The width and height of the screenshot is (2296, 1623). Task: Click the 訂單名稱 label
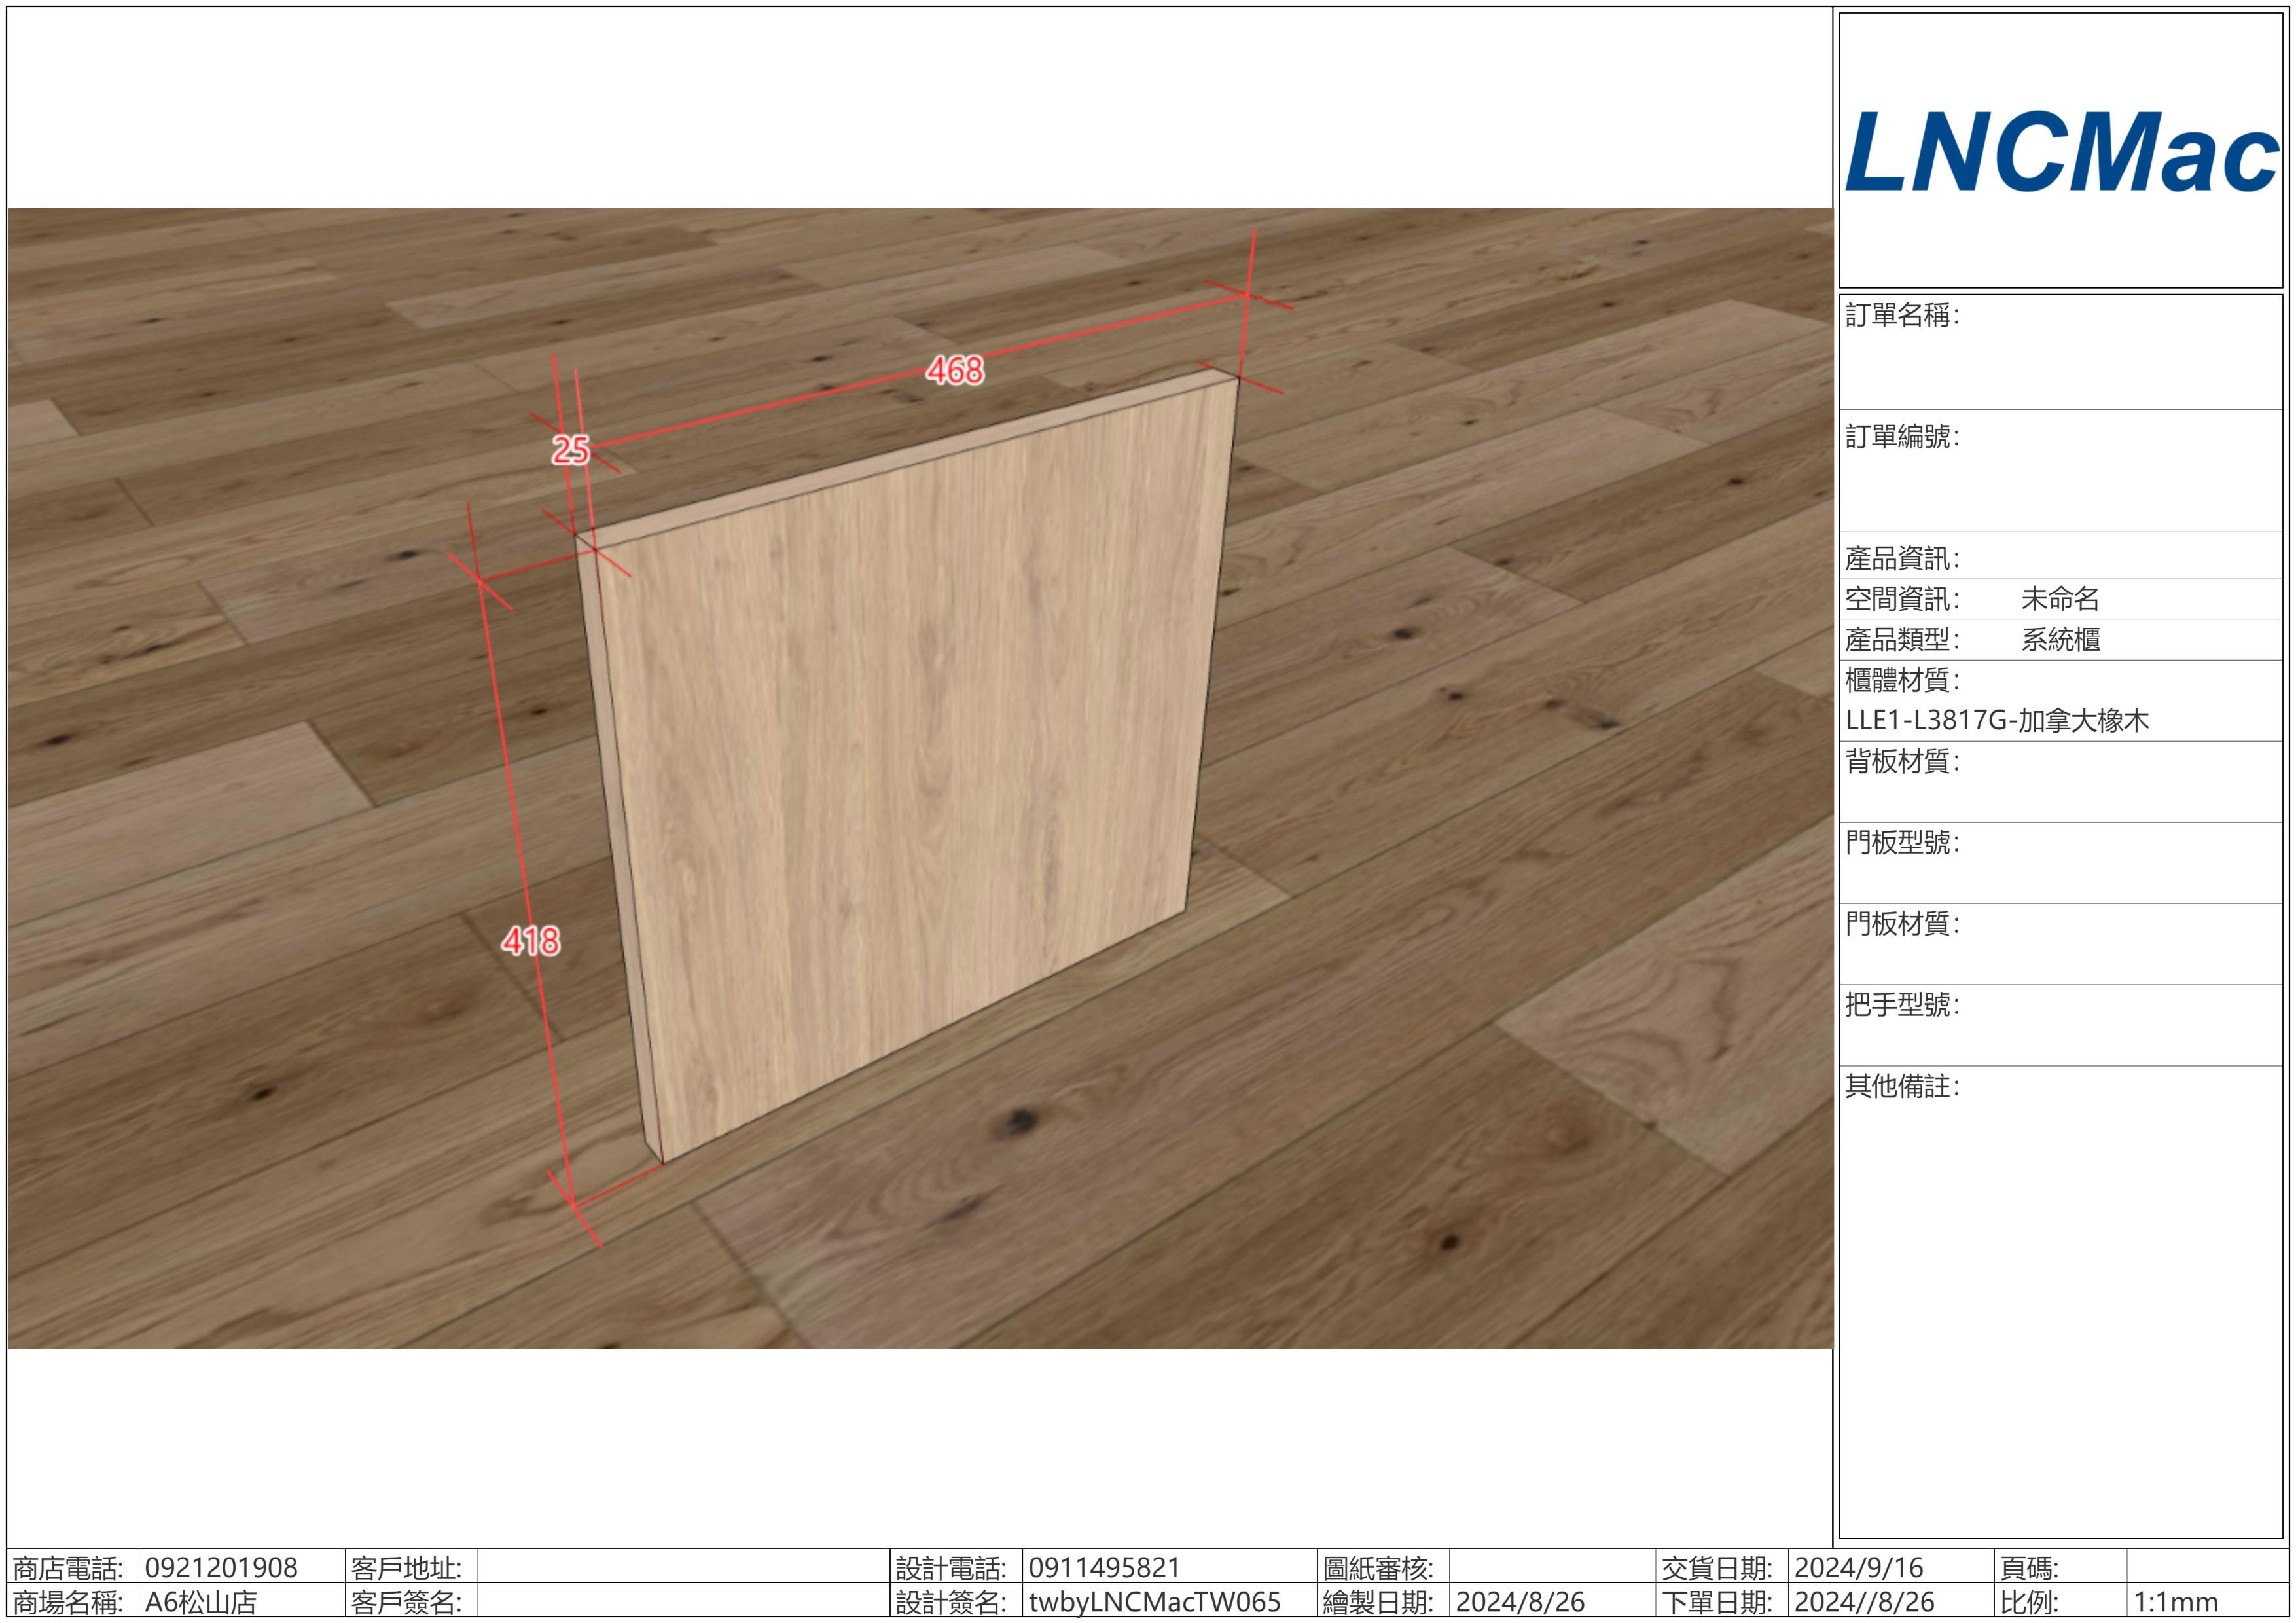pyautogui.click(x=1902, y=315)
